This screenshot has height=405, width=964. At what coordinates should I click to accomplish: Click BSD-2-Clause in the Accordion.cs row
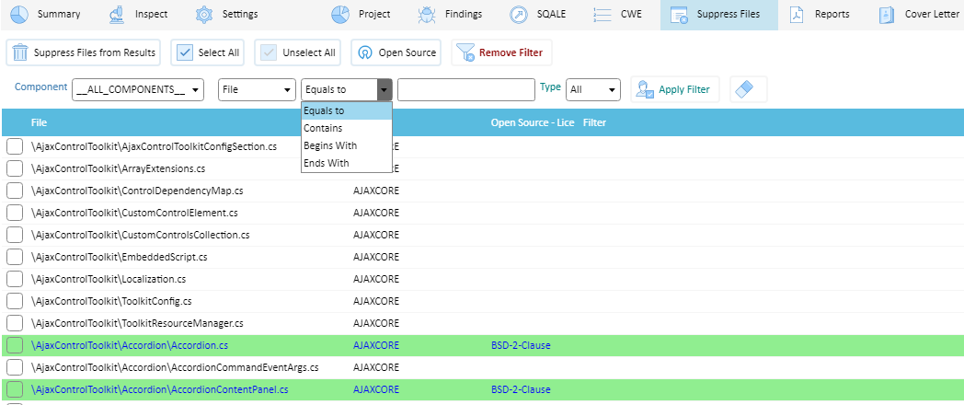(x=521, y=346)
